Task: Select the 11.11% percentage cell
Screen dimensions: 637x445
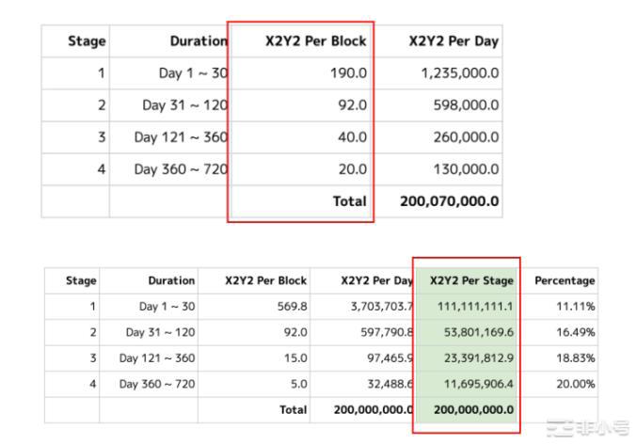Action: click(x=576, y=307)
